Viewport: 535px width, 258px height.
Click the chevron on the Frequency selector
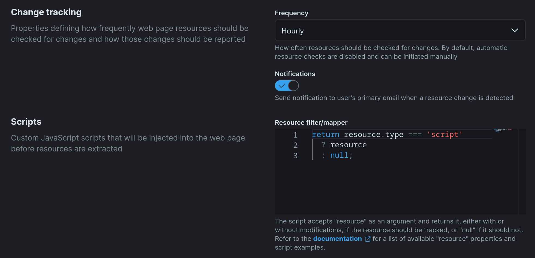click(515, 30)
